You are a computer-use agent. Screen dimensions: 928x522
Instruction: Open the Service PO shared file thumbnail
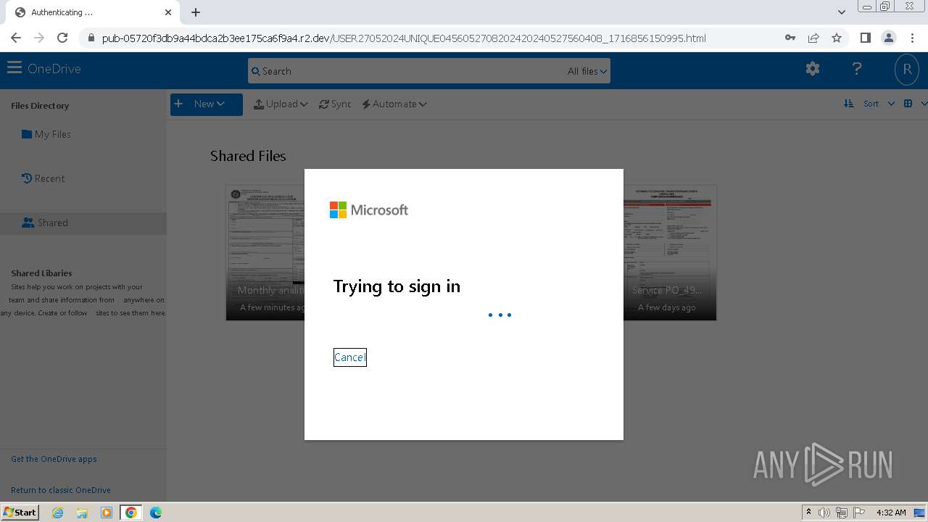[x=670, y=252]
